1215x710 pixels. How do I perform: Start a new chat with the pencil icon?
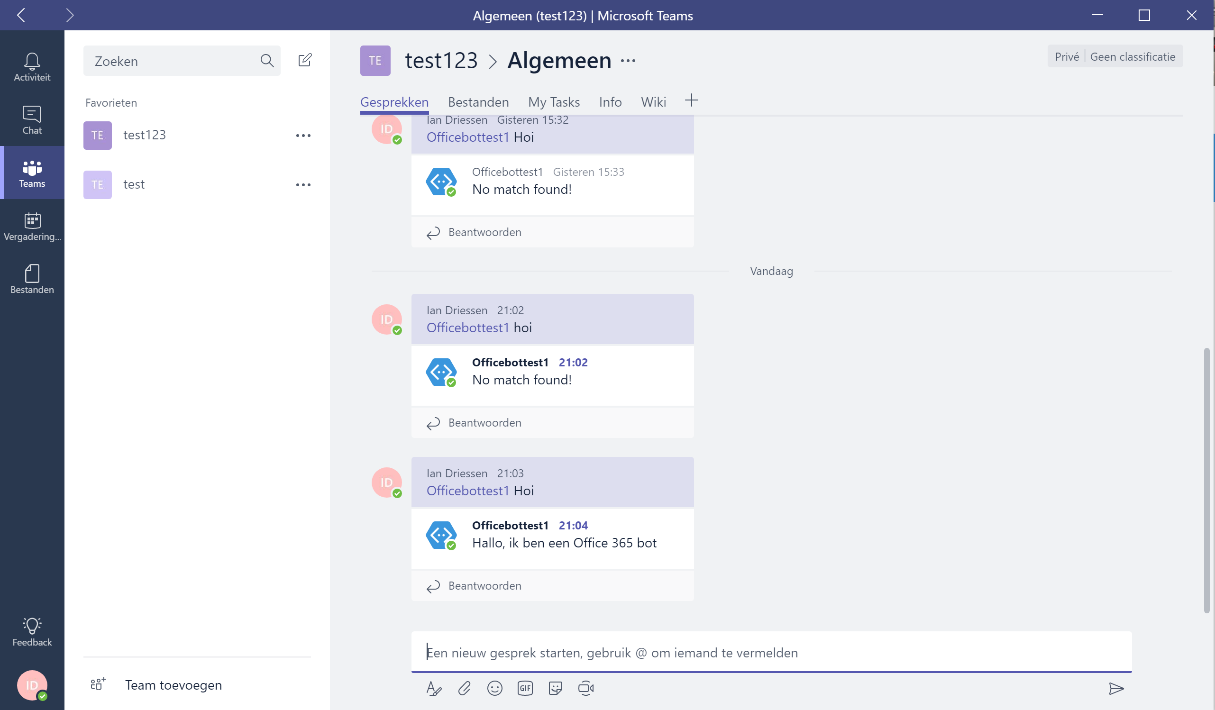pos(306,60)
